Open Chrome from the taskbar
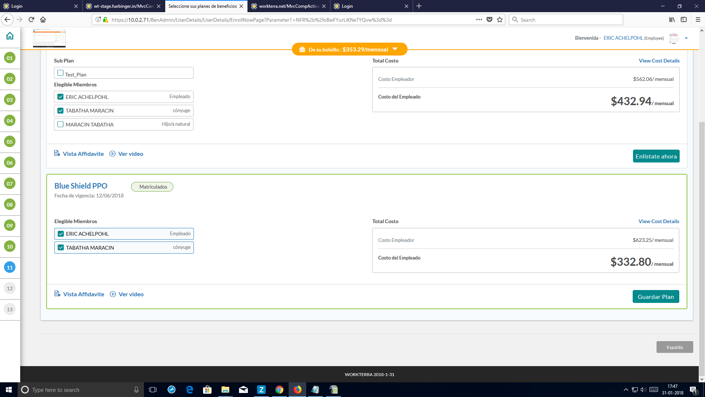The width and height of the screenshot is (705, 397). [279, 390]
